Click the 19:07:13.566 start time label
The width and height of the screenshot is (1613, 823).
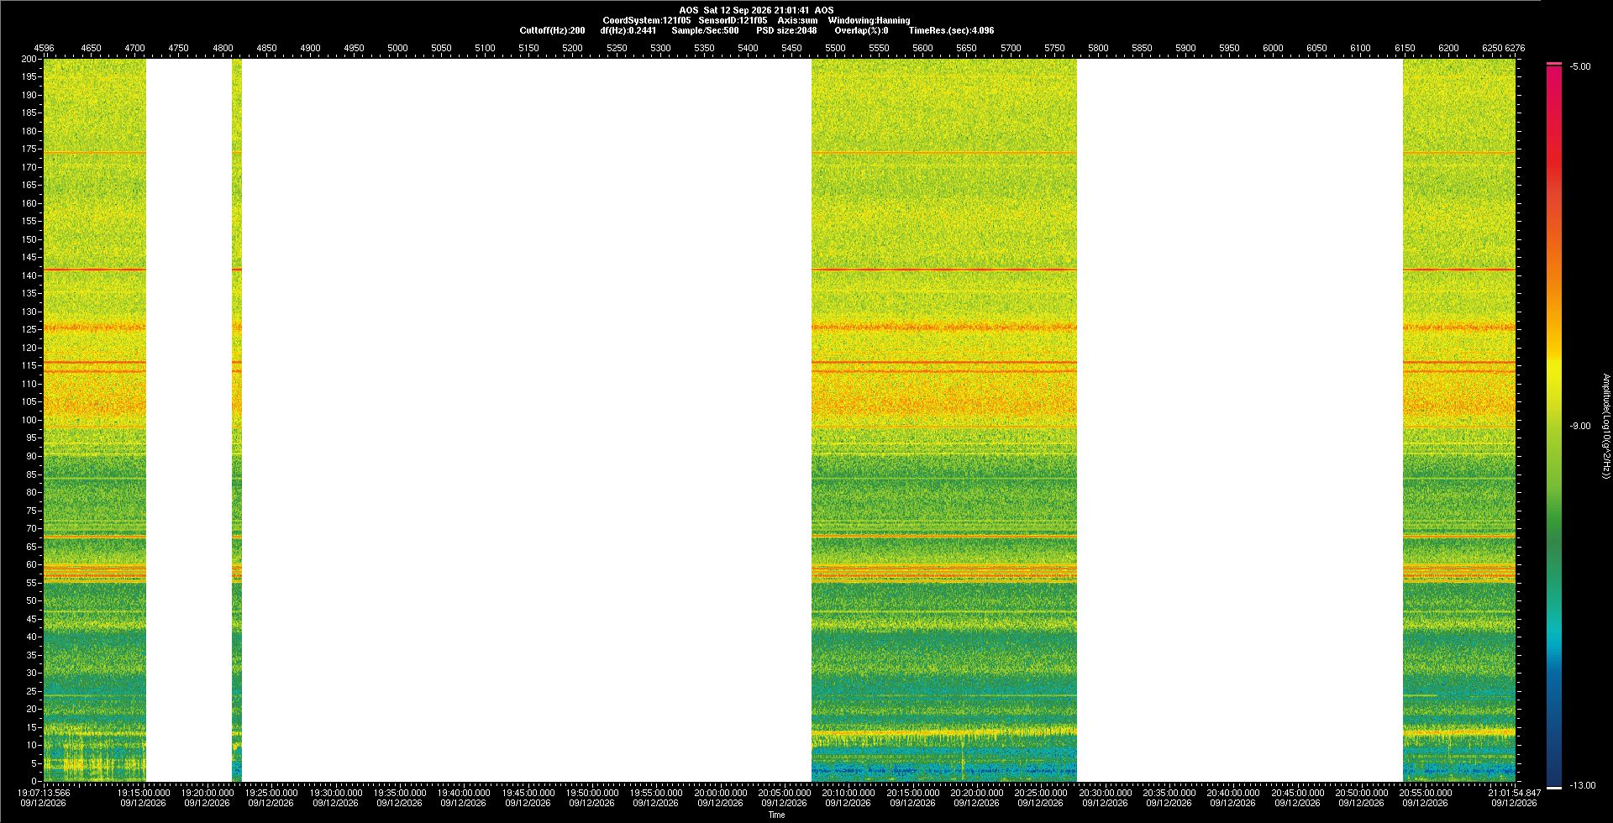point(45,793)
